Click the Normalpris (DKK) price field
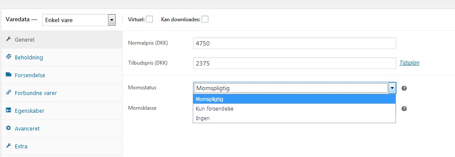The image size is (455, 157). [x=294, y=43]
